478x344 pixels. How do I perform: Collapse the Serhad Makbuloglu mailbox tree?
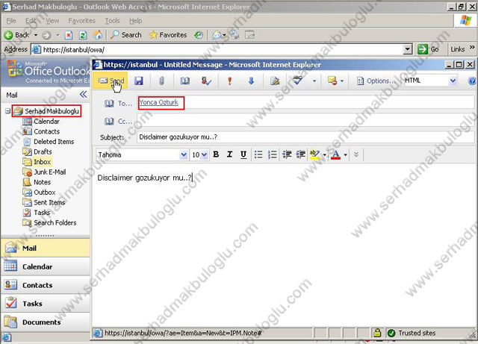pos(7,111)
